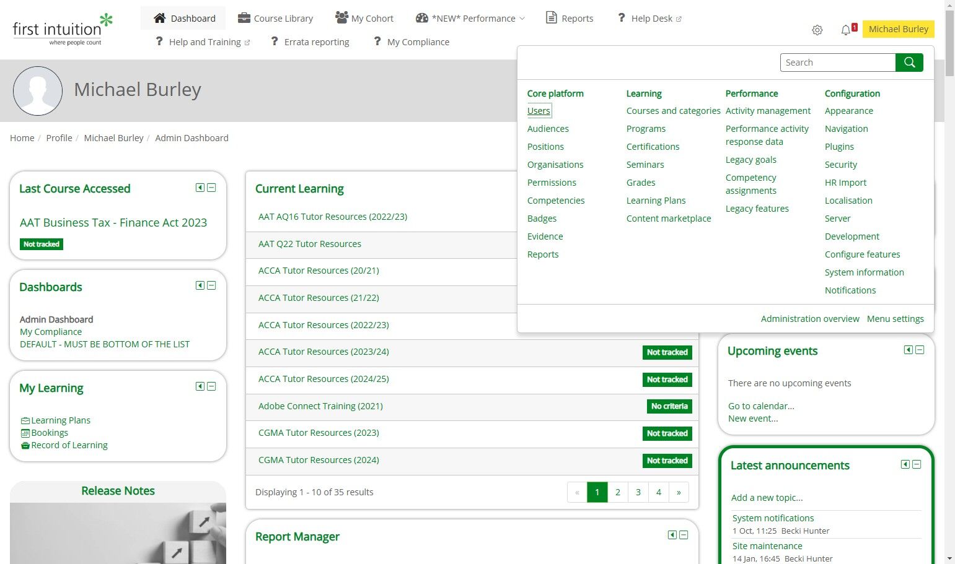Viewport: 955px width, 564px height.
Task: Click the Record of Learning icon
Action: tap(25, 446)
